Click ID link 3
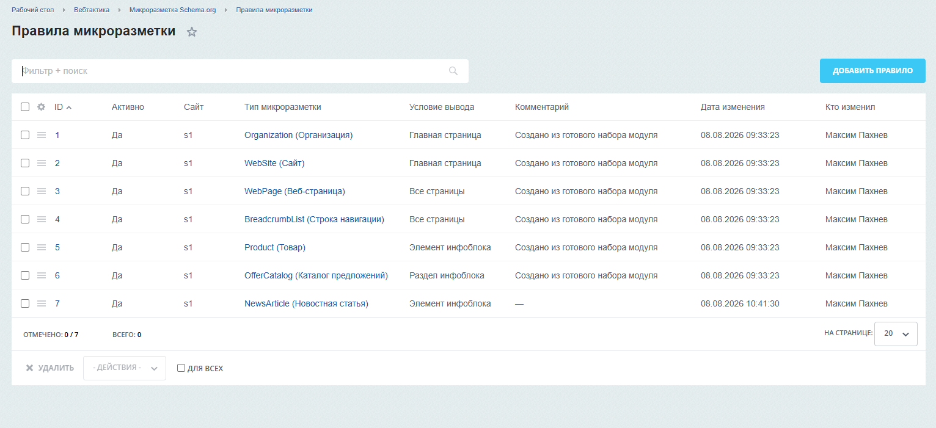This screenshot has width=936, height=428. coord(57,191)
